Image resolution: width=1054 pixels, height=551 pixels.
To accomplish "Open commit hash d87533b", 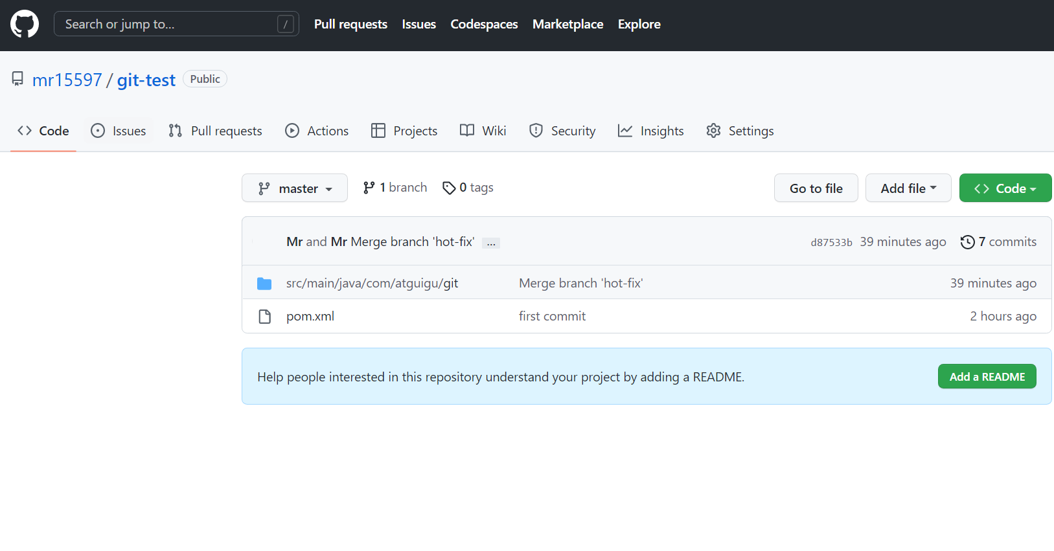I will 831,242.
